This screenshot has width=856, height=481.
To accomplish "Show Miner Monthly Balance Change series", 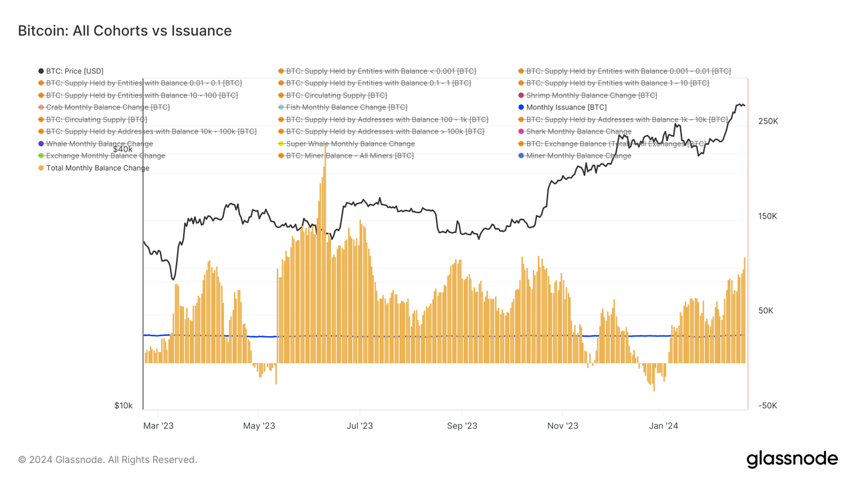I will pos(578,156).
